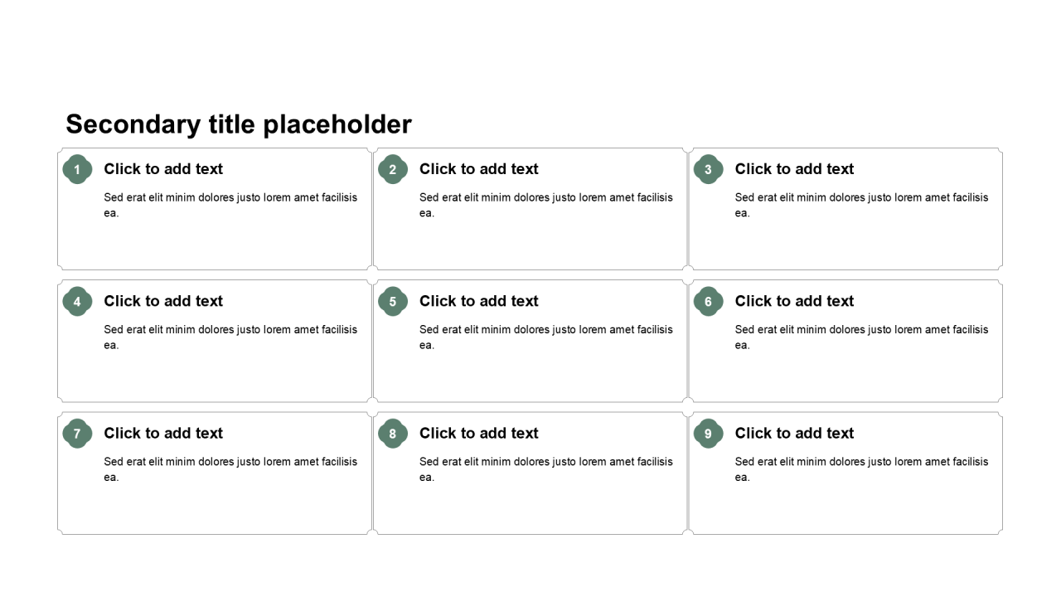Screen dimensions: 1061x597
Task: Select the green number 2 badge
Action: click(x=393, y=169)
